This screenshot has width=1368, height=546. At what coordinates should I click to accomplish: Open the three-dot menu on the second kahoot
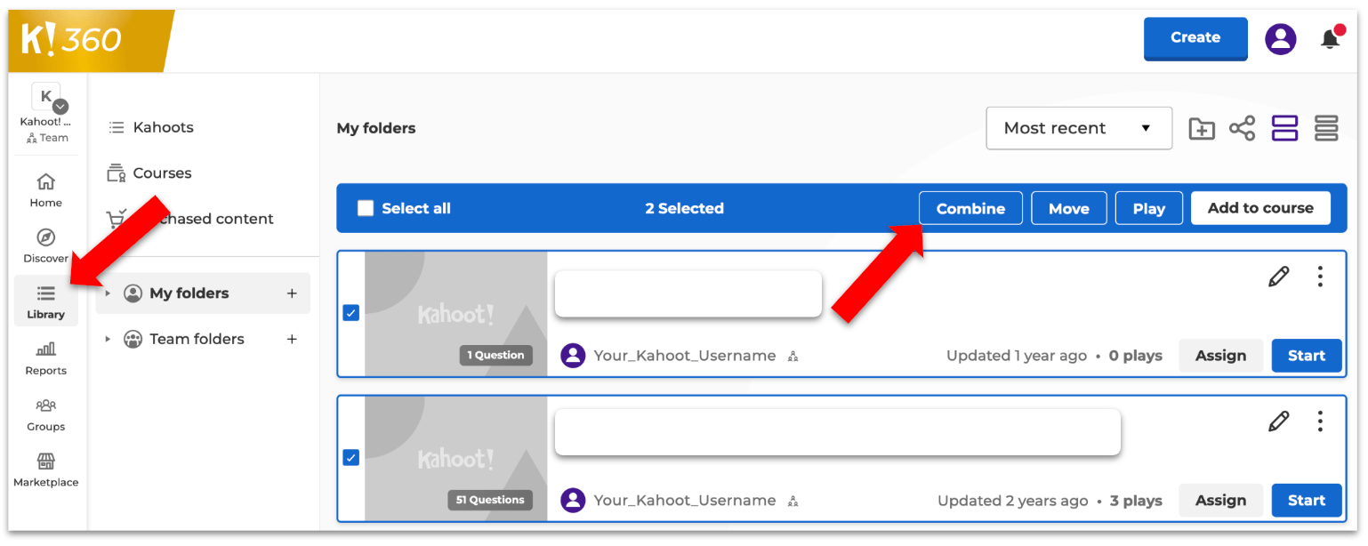(x=1320, y=421)
